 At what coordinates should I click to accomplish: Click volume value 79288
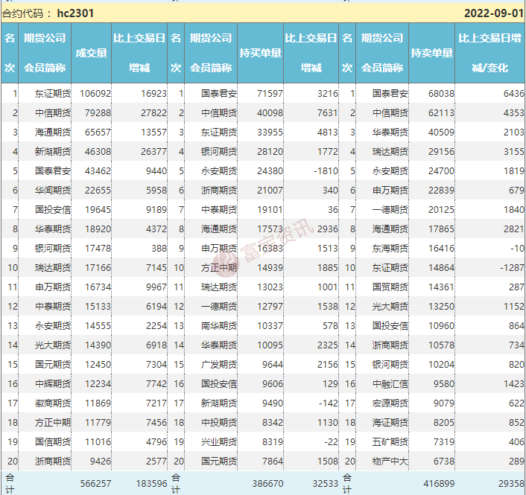(98, 113)
